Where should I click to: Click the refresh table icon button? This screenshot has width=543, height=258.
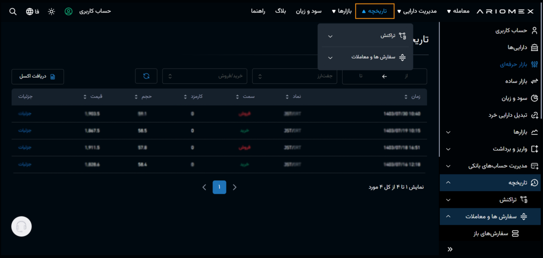(146, 76)
